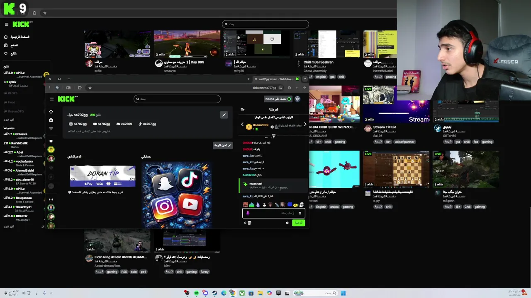Open browse link in background sidebar
This screenshot has height=298, width=531.
click(10, 45)
